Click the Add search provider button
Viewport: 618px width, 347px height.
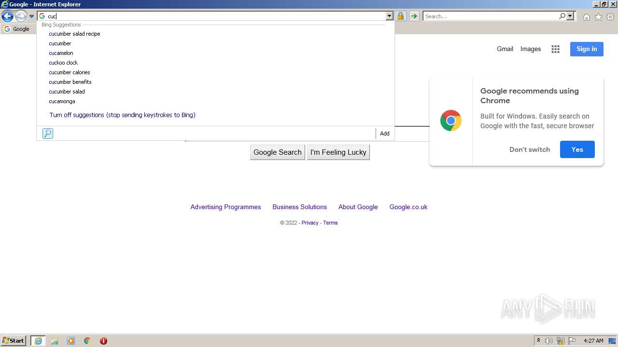pos(384,133)
